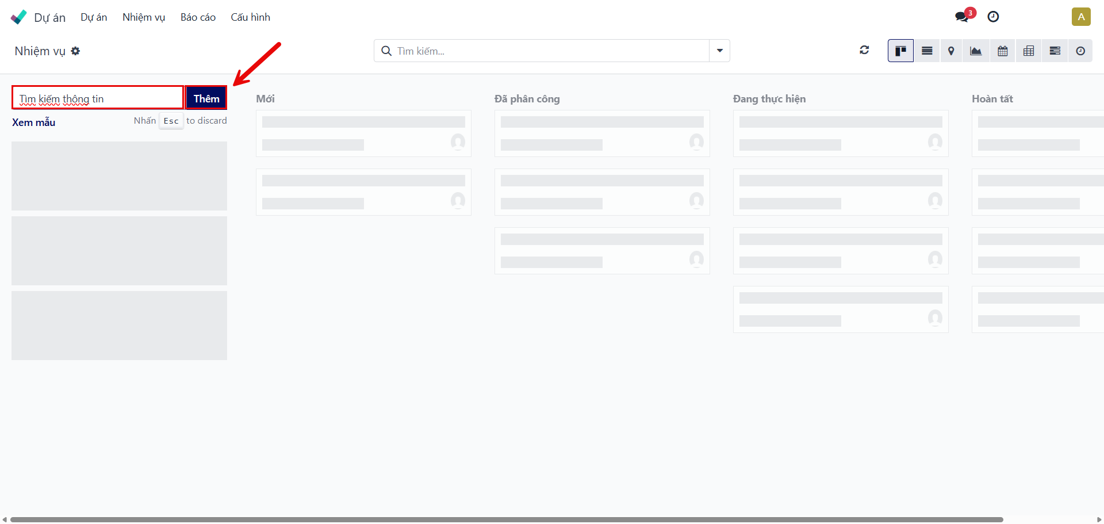Open the Pivot table view

(x=1029, y=51)
